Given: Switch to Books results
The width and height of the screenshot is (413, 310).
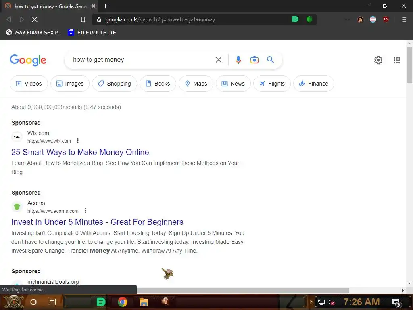Looking at the screenshot, I should (158, 84).
